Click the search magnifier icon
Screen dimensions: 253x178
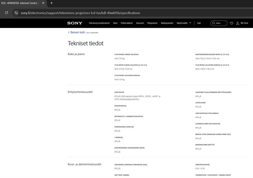coord(213,23)
